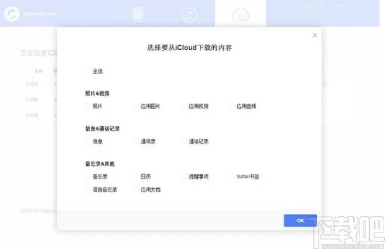The height and width of the screenshot is (249, 386).
Task: Enable the 提醒事项 checkbox
Action: tap(184, 177)
